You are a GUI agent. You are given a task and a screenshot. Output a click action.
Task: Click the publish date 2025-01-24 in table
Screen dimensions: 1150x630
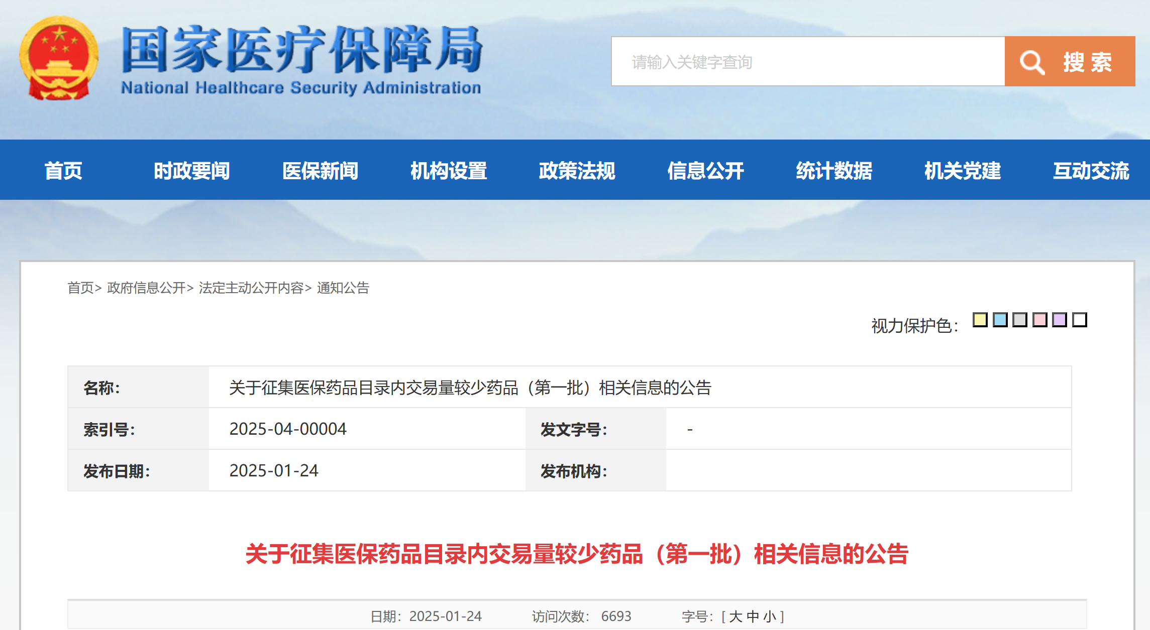(x=274, y=471)
